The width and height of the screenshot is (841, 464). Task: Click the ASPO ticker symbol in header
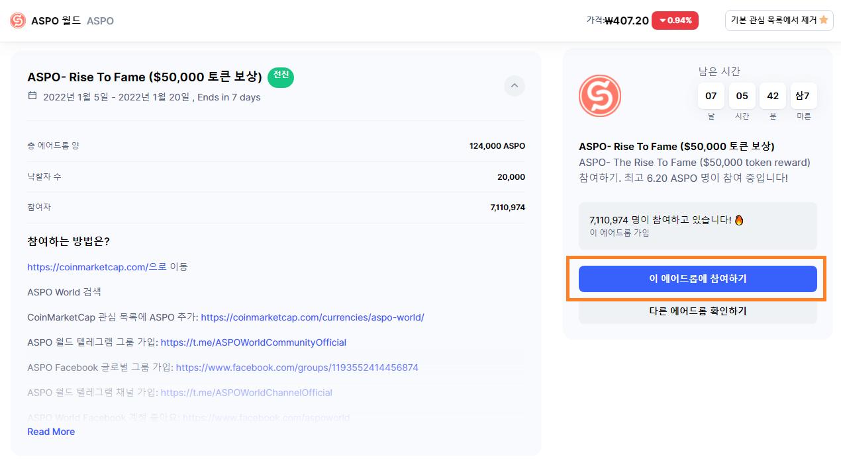(x=100, y=21)
